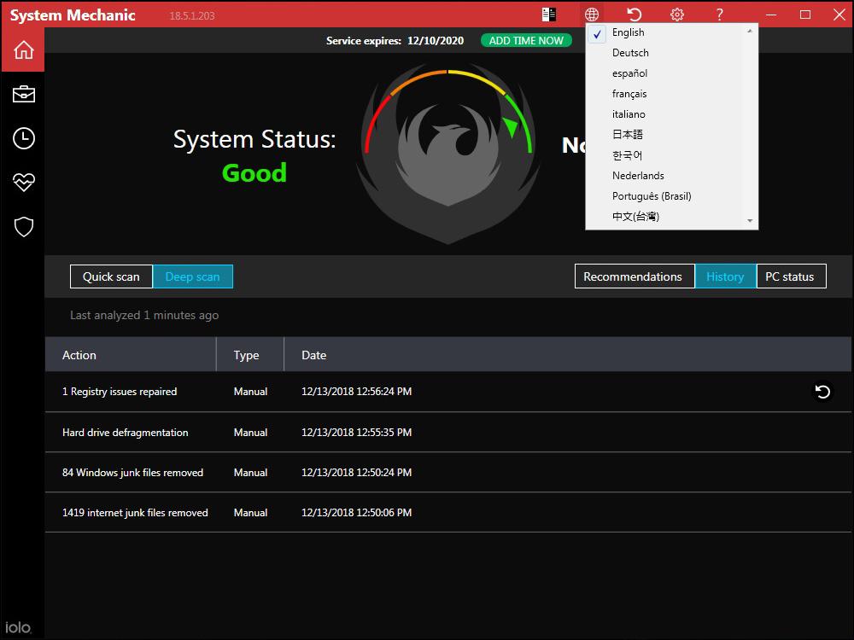Select Deutsch from the language dropdown
This screenshot has width=854, height=640.
coord(630,52)
